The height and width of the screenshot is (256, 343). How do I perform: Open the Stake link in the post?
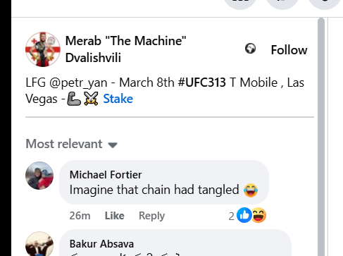pyautogui.click(x=118, y=99)
